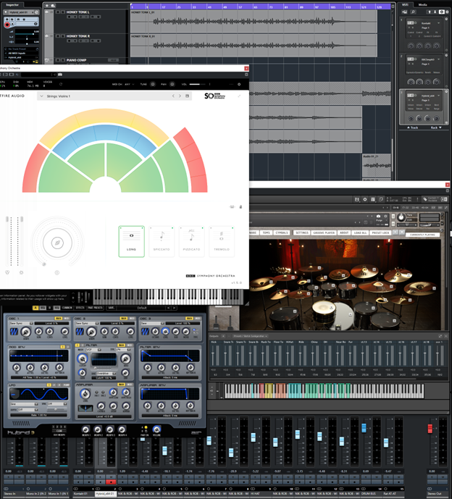This screenshot has height=499, width=452.
Task: Select the Spiccato articulation
Action: (x=162, y=241)
